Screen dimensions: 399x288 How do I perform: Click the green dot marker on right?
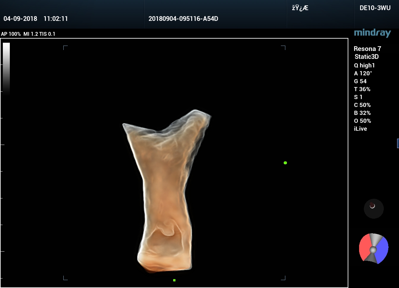coord(285,163)
